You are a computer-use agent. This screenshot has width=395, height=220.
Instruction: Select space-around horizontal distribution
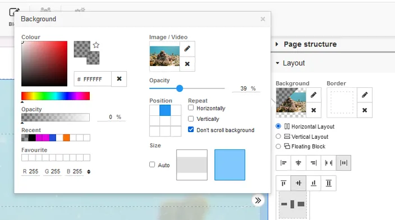click(343, 163)
